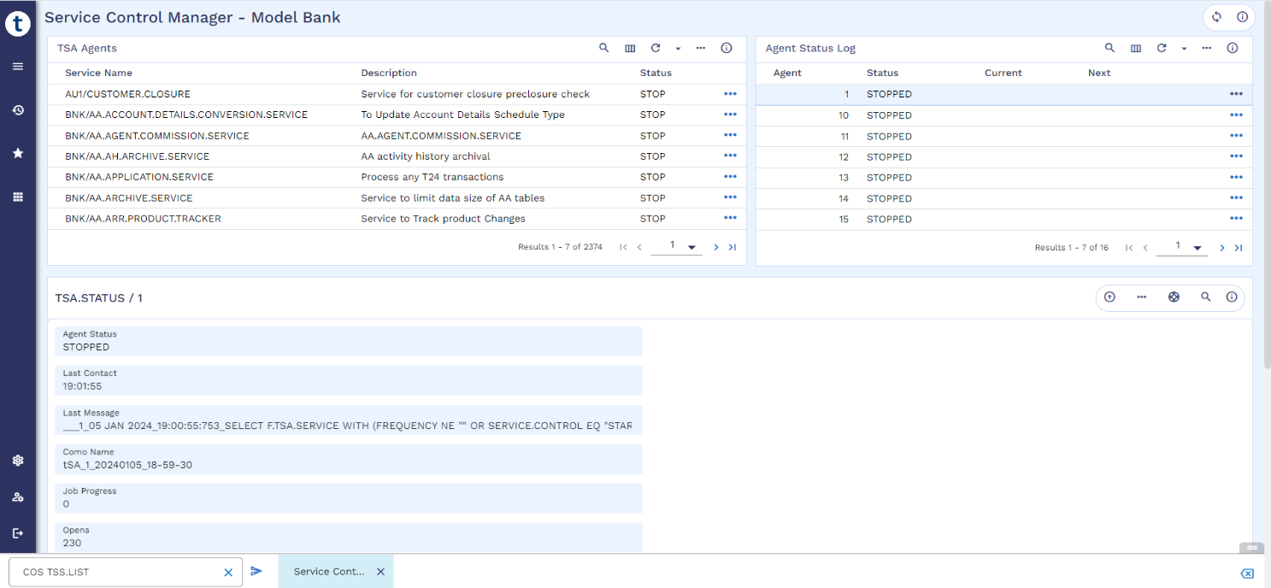The width and height of the screenshot is (1271, 588).
Task: Open the apps grid icon in sidebar
Action: [18, 197]
